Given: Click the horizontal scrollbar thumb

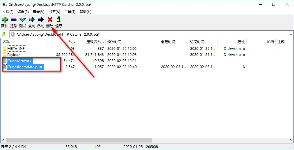Looking at the screenshot, I should coord(79,140).
